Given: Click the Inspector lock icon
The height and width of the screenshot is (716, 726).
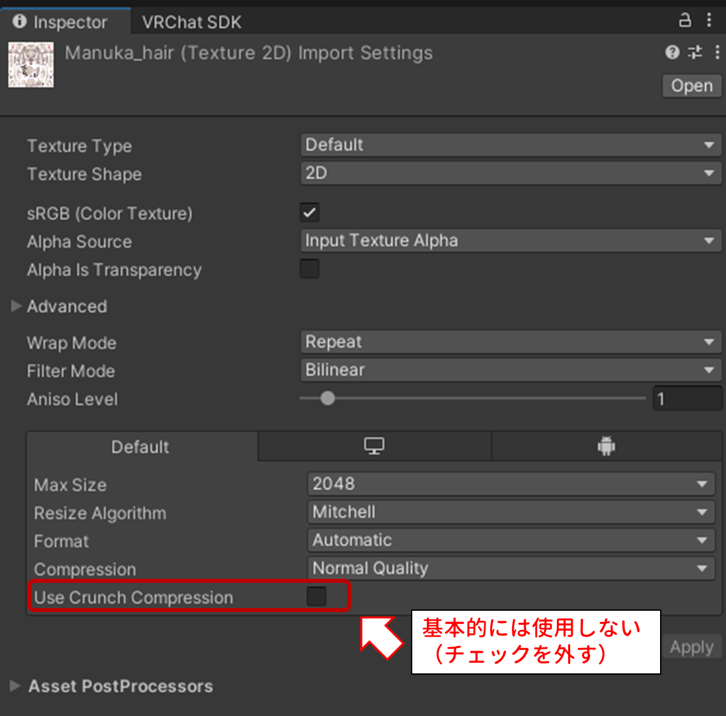Looking at the screenshot, I should 685,21.
